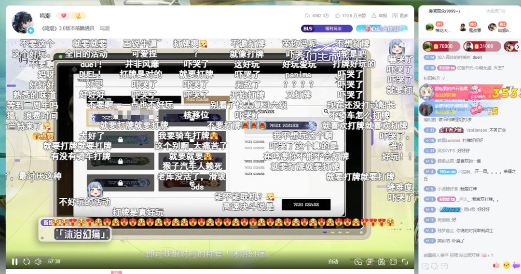Select the 房间观众(9999+) tab
Viewport: 521px width, 274px height.
point(444,11)
